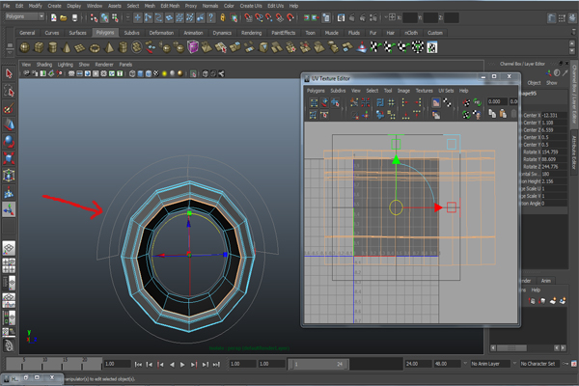Activate the Universal manipulator tool
The width and height of the screenshot is (579, 386).
click(x=9, y=176)
